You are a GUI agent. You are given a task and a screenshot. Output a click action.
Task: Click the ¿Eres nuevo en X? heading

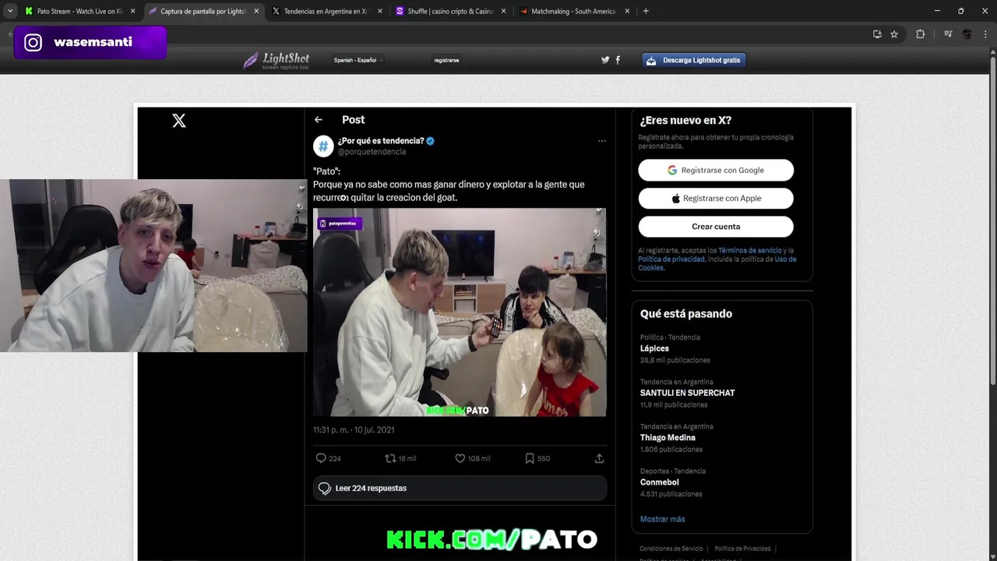(x=685, y=121)
